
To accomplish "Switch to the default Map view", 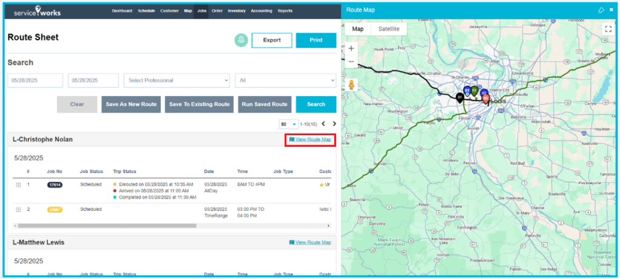I will 358,28.
